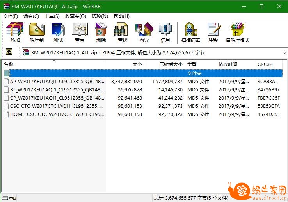288x202 pixels.
Task: Close the WinRAR window
Action: [279, 6]
